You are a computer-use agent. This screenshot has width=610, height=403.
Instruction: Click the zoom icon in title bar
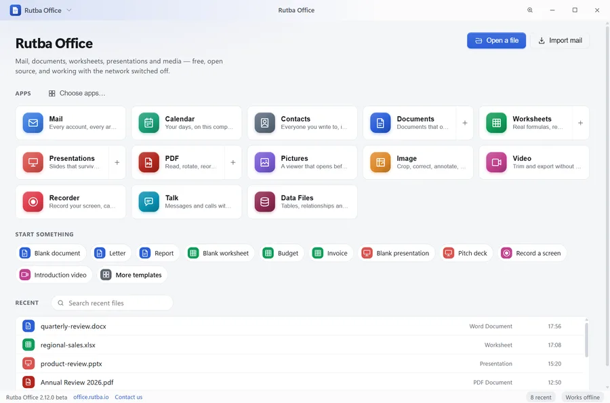point(530,10)
